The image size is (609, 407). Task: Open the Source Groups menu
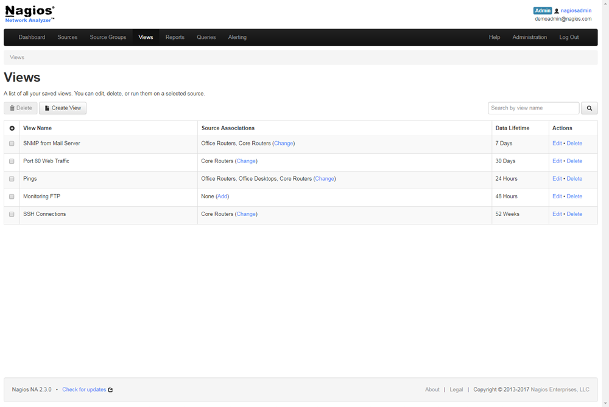(x=108, y=37)
